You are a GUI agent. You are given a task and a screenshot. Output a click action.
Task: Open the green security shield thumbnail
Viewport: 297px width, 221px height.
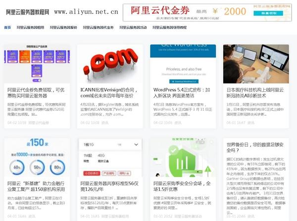[x=183, y=157]
